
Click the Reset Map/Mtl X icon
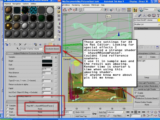click(20, 44)
